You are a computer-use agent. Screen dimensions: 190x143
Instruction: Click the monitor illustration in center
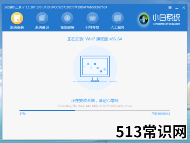[x=95, y=68]
